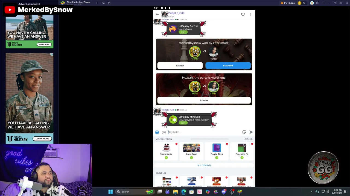This screenshot has width=350, height=196.
Task: Toggle the green check under Purple Tiles
Action: point(217,158)
